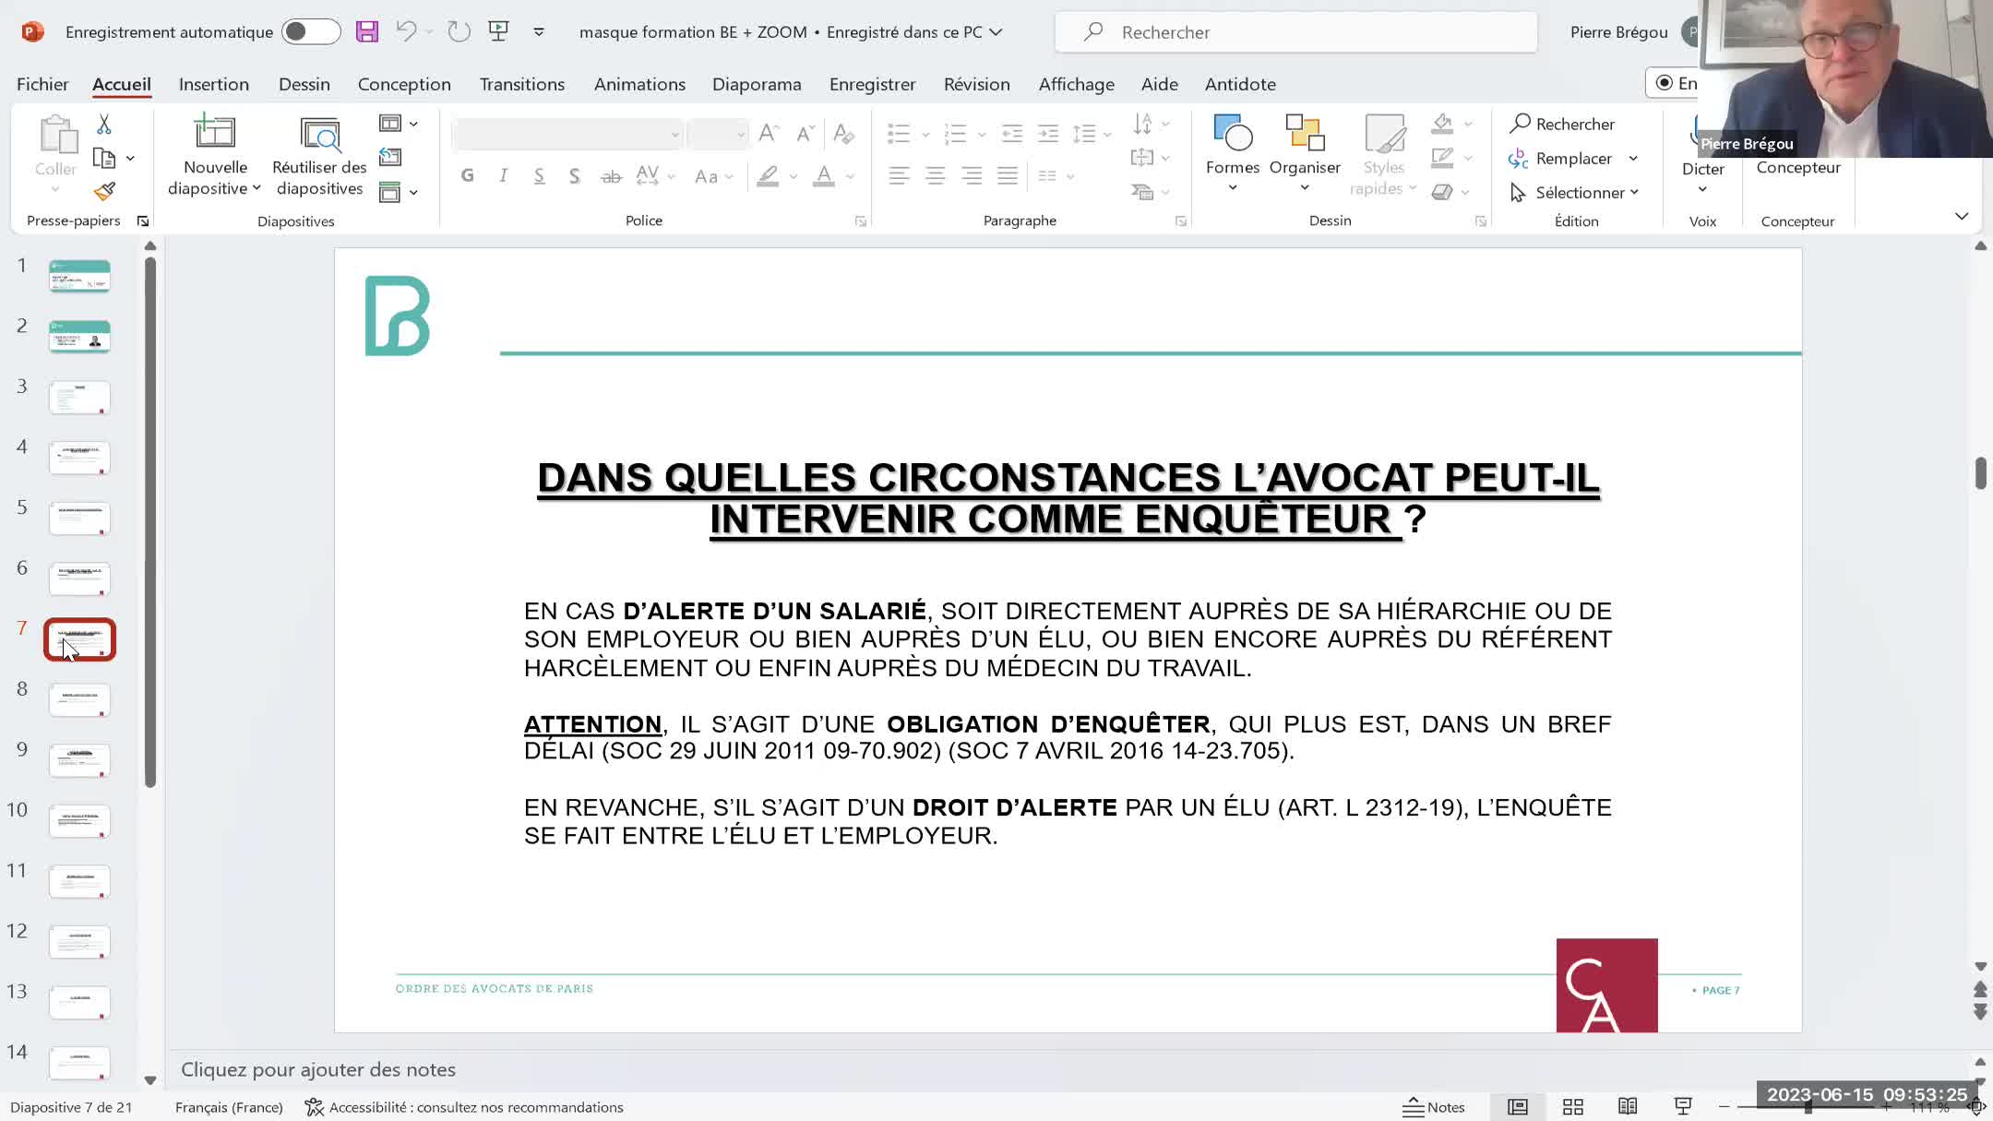Viewport: 1993px width, 1121px height.
Task: Increase font size icon
Action: click(769, 134)
